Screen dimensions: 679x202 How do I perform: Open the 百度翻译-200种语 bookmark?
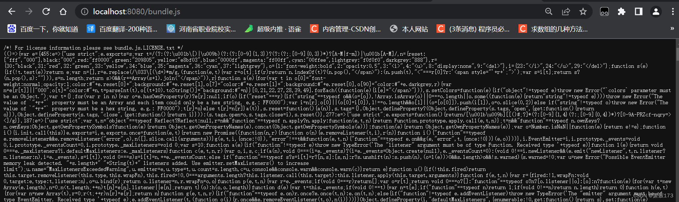pyautogui.click(x=122, y=29)
